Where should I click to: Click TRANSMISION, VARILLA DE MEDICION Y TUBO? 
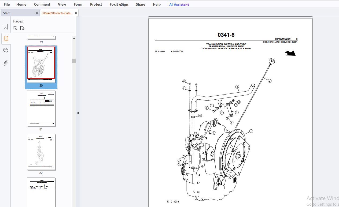click(x=226, y=48)
